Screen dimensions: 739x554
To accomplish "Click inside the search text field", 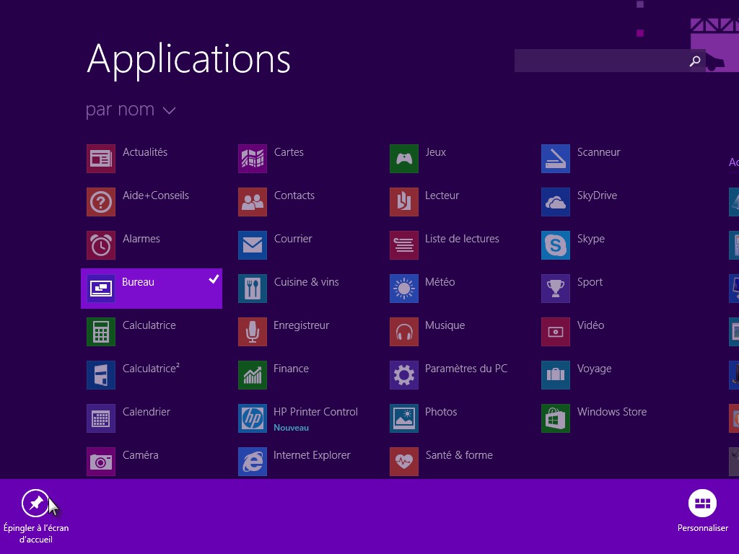I will coord(599,61).
